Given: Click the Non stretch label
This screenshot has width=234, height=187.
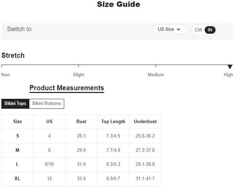Looking at the screenshot, I should pyautogui.click(x=5, y=75).
